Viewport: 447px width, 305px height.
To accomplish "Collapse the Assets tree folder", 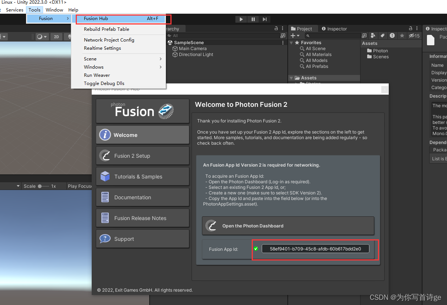I will point(291,78).
